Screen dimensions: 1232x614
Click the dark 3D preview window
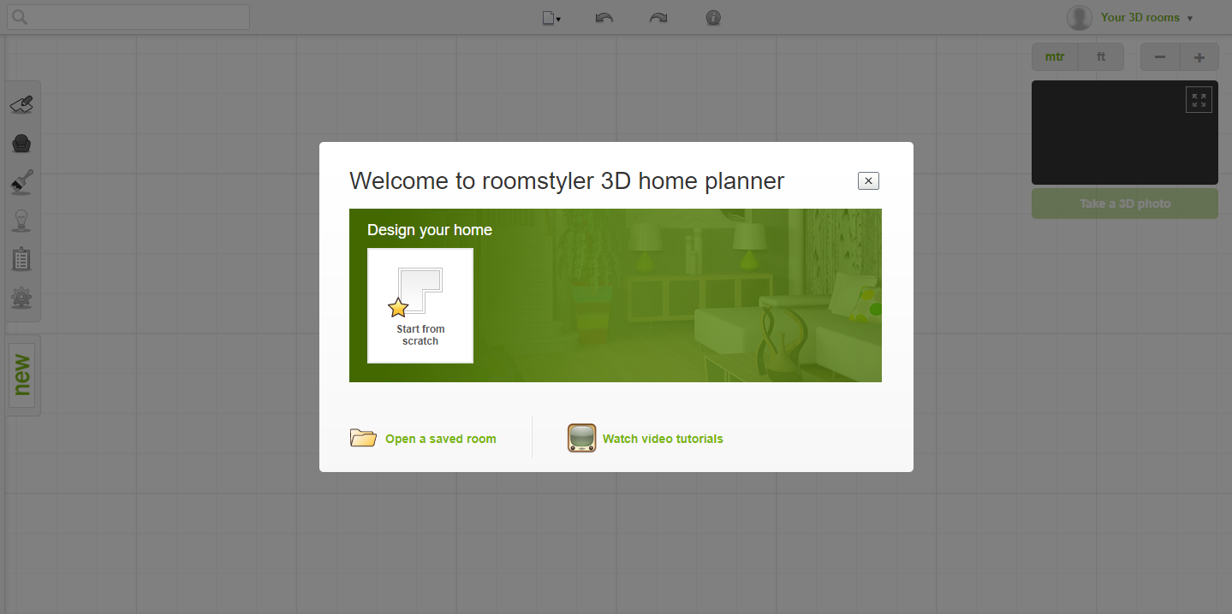[x=1125, y=133]
